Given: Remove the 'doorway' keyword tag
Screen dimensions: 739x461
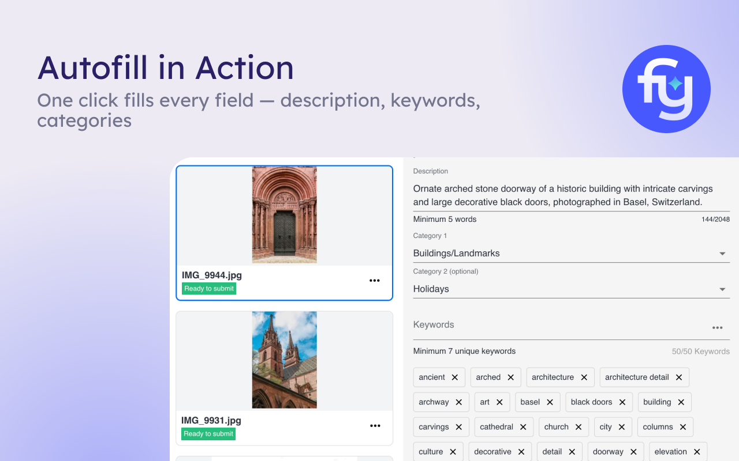Looking at the screenshot, I should [633, 452].
